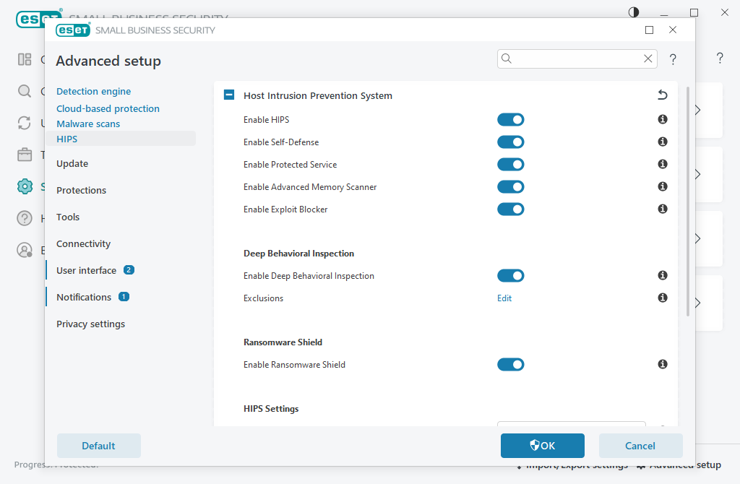This screenshot has width=740, height=484.
Task: Collapse Host Intrusion Prevention System section
Action: click(x=229, y=95)
